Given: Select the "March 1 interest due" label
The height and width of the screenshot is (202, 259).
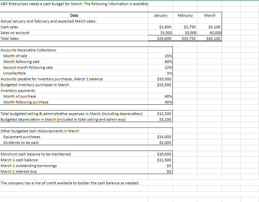Looking at the screenshot, I should tap(19, 171).
